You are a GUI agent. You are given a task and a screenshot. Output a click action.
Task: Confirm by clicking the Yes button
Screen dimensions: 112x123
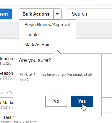(82, 101)
